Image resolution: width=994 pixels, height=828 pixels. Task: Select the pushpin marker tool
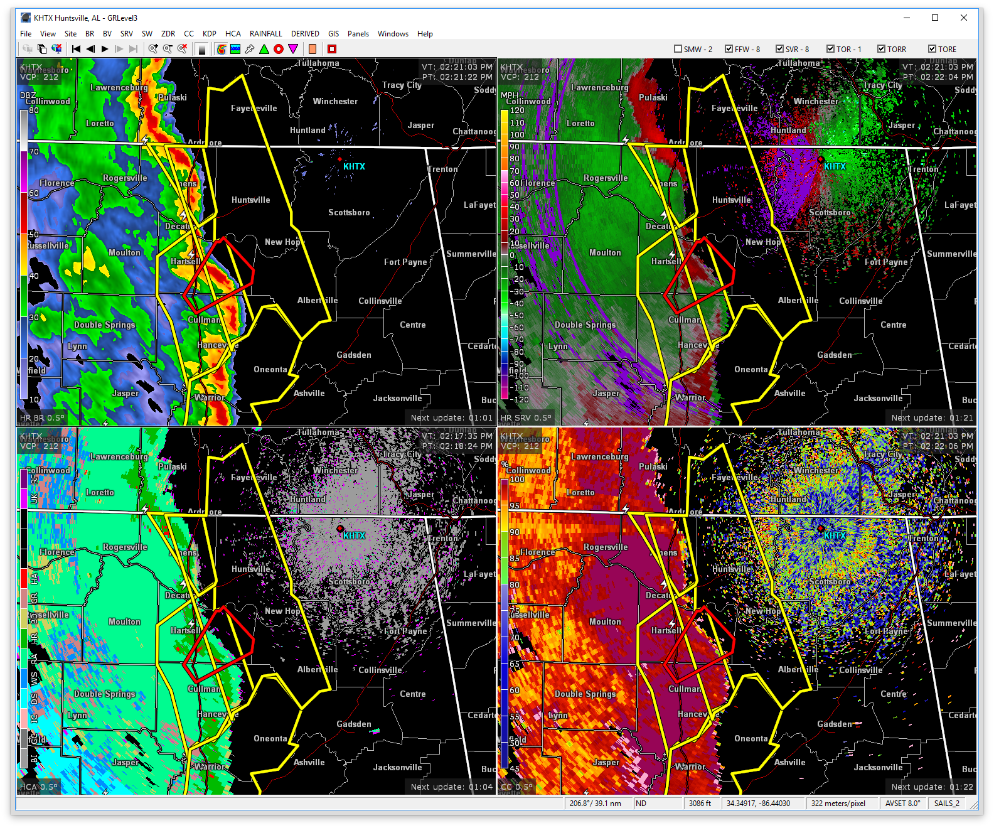point(250,49)
